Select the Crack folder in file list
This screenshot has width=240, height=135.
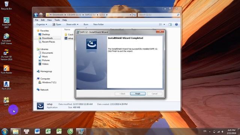coord(69,34)
